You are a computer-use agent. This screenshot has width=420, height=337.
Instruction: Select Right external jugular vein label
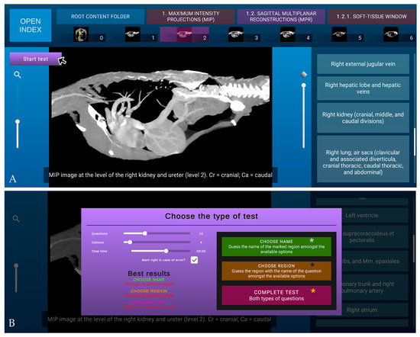pos(363,64)
